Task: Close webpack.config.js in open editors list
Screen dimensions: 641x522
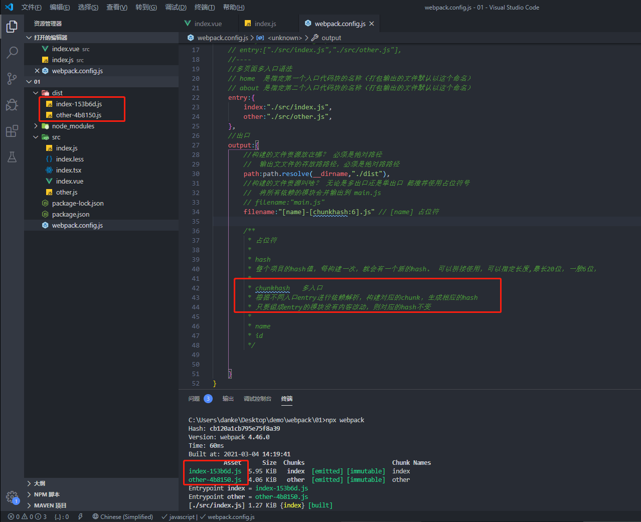Action: 37,71
